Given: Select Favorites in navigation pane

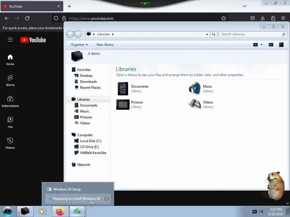Looking at the screenshot, I should [x=84, y=70].
